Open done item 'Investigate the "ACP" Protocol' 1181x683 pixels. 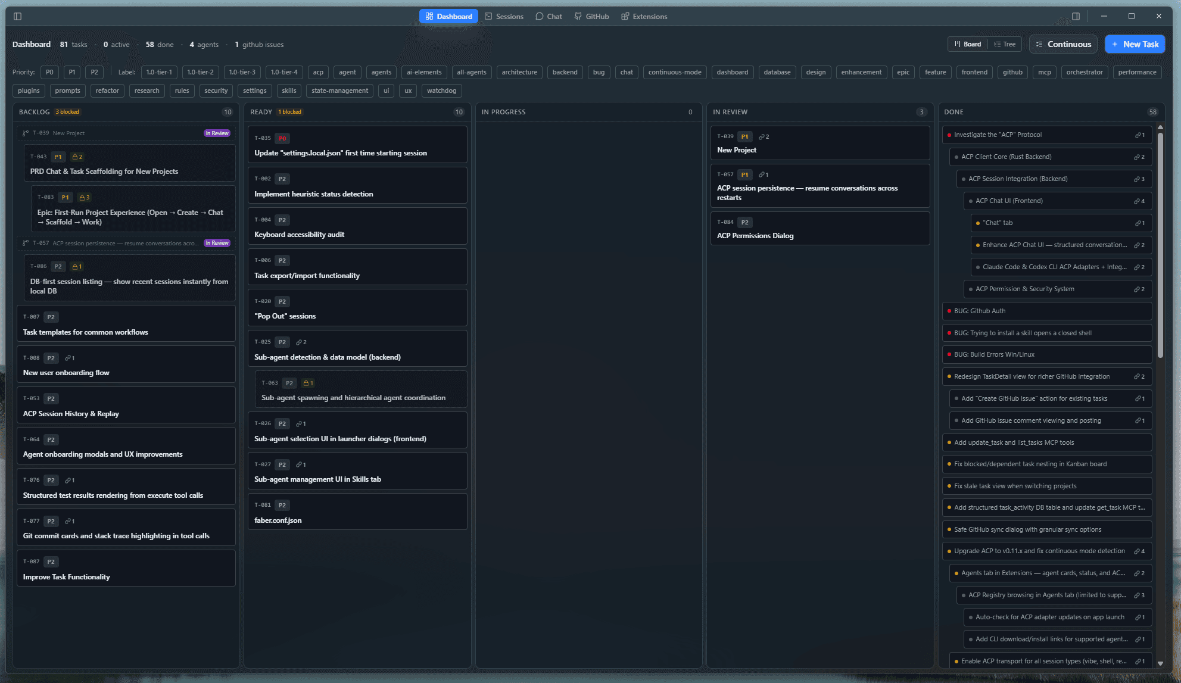pyautogui.click(x=1046, y=135)
